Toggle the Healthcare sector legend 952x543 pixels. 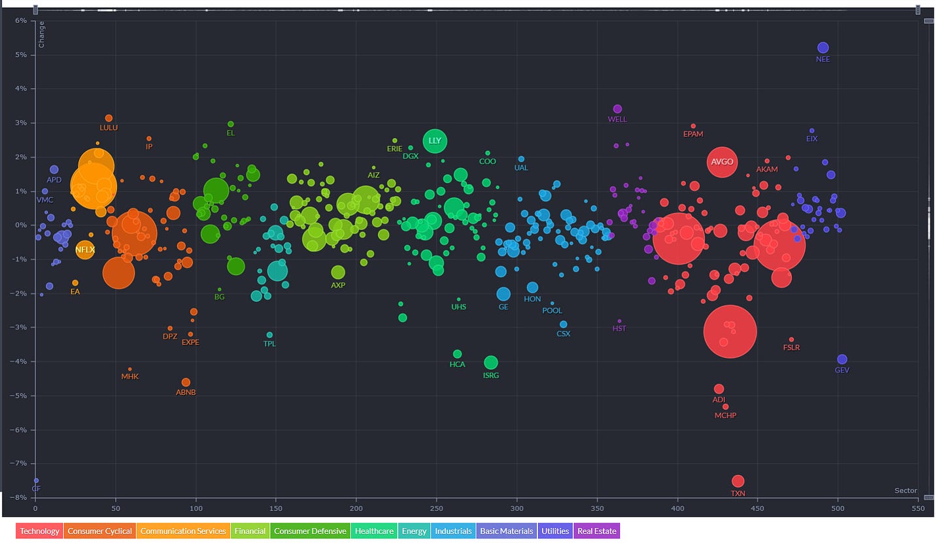coord(374,531)
